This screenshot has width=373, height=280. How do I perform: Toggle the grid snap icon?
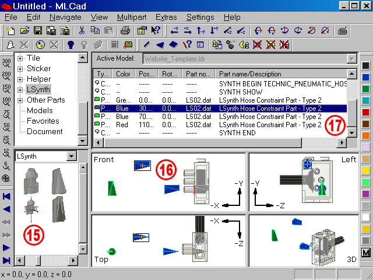[x=115, y=44]
